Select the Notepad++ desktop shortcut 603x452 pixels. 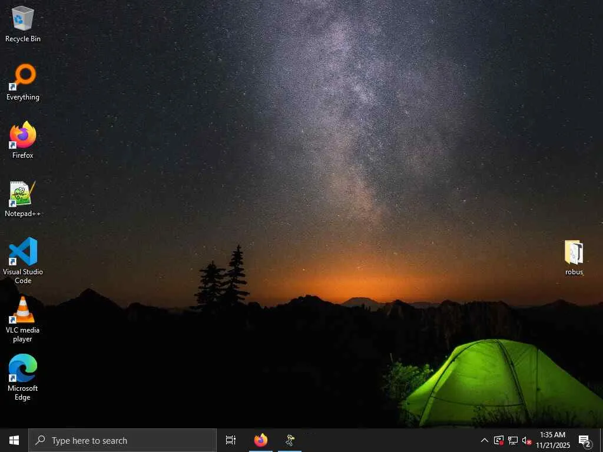[x=23, y=199]
